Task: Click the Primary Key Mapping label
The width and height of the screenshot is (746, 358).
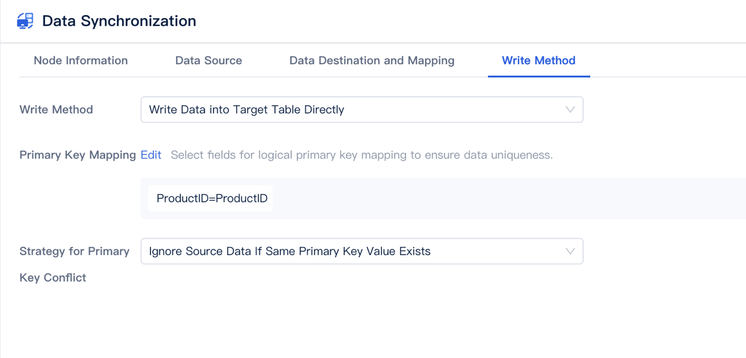Action: point(77,154)
